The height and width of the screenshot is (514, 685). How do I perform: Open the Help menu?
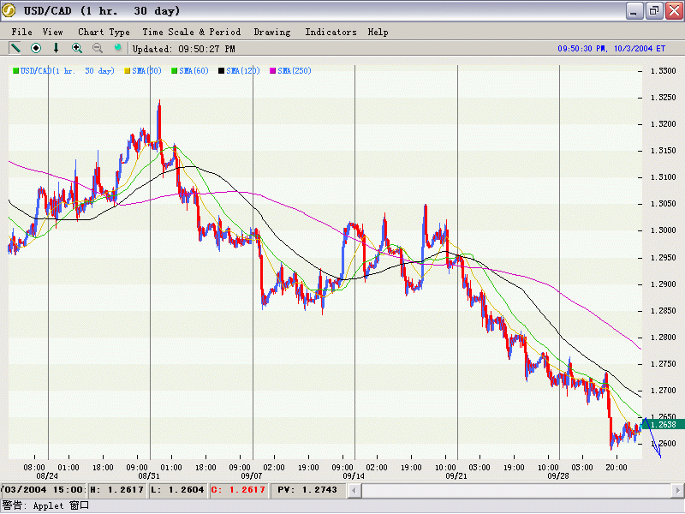coord(378,32)
